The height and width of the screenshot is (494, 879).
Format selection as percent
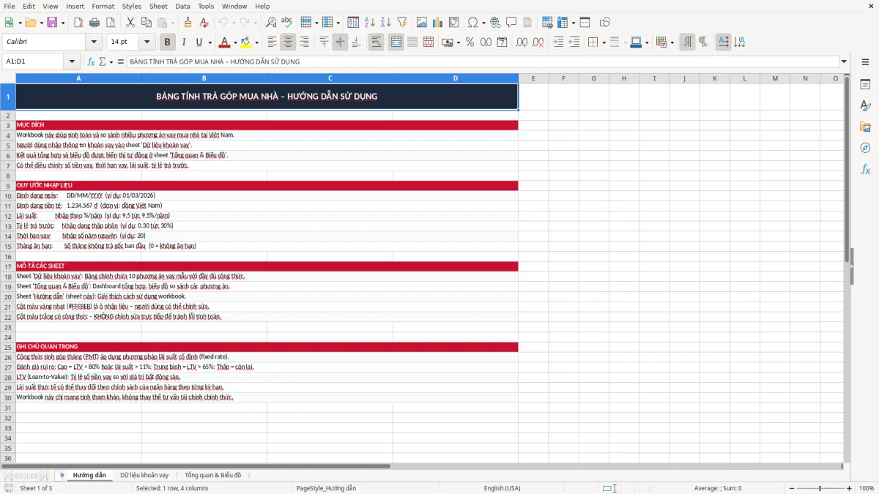coord(470,42)
